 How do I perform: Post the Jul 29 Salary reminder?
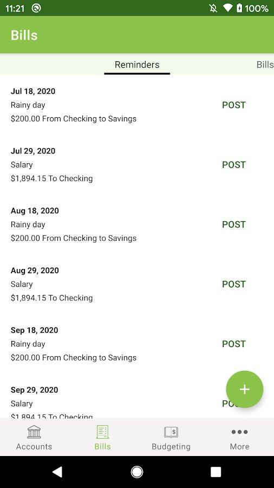click(234, 165)
